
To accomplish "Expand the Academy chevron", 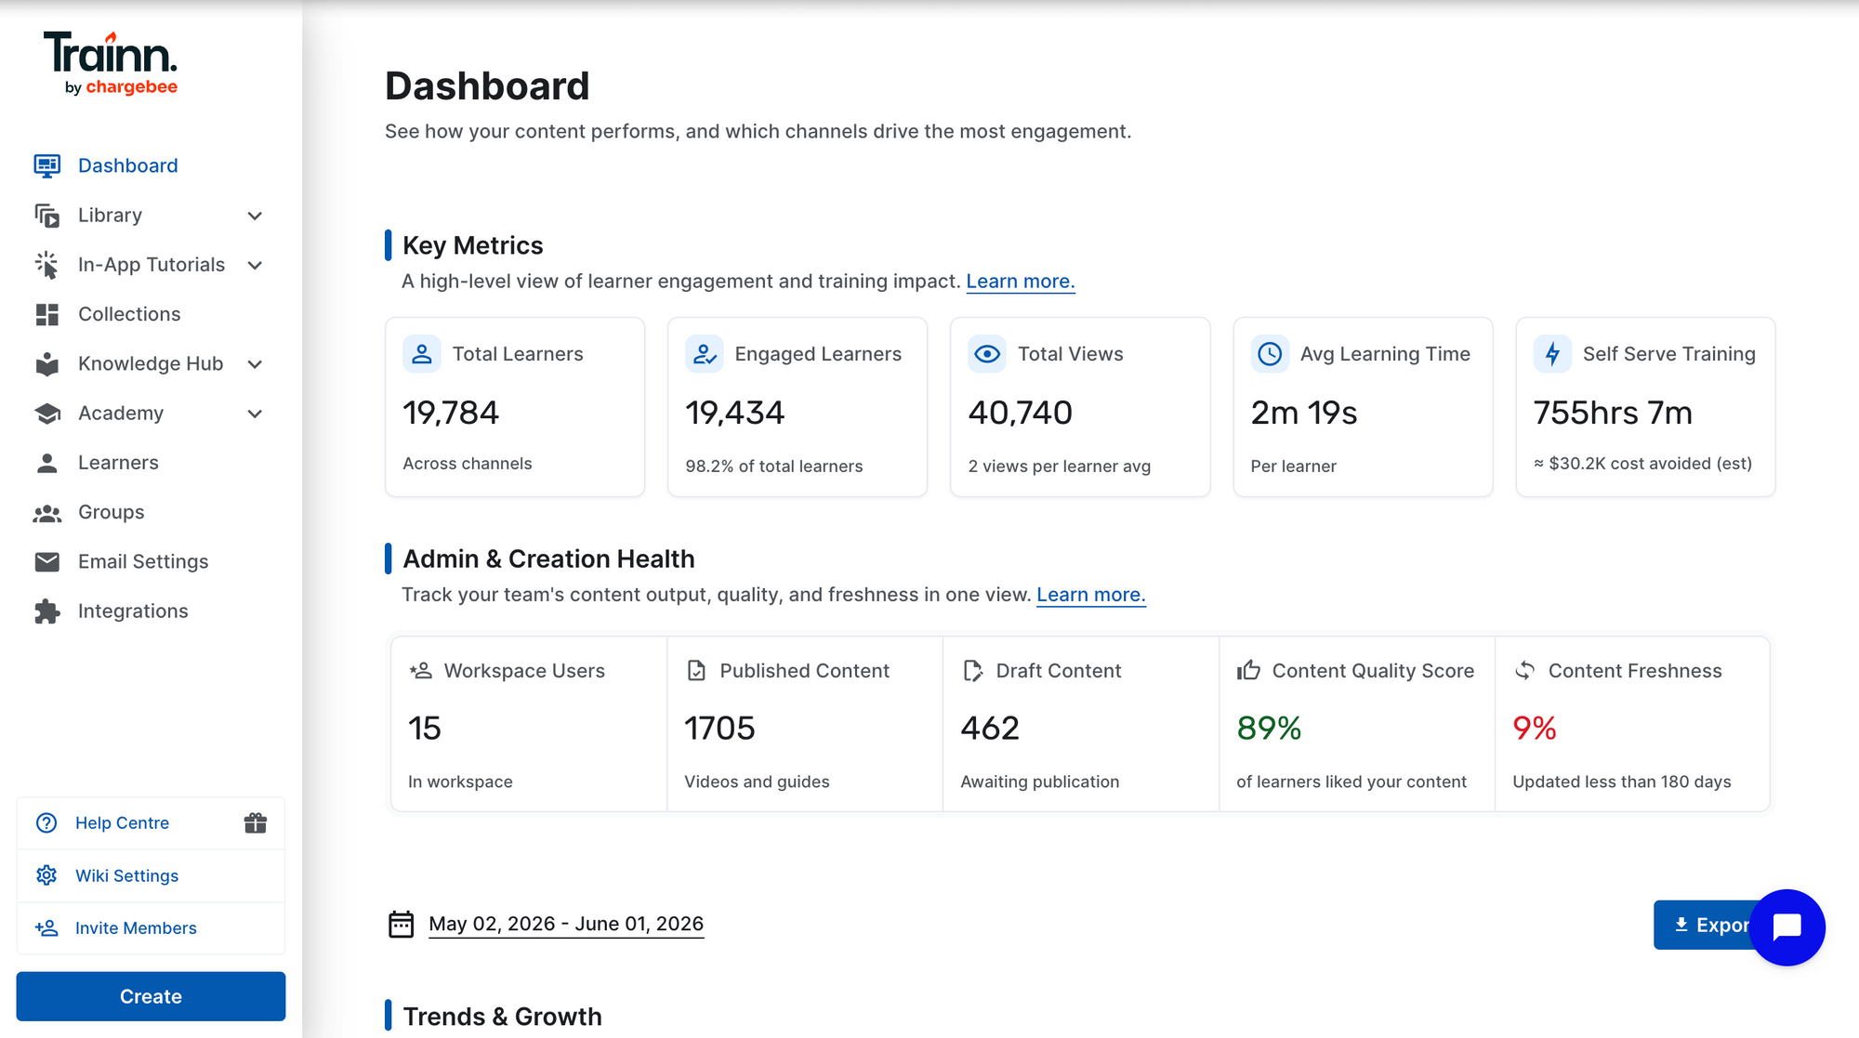I will (256, 414).
